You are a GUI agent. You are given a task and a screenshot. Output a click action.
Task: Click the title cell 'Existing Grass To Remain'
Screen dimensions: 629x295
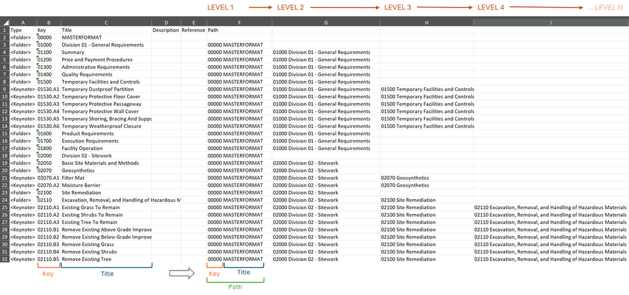click(x=106, y=208)
